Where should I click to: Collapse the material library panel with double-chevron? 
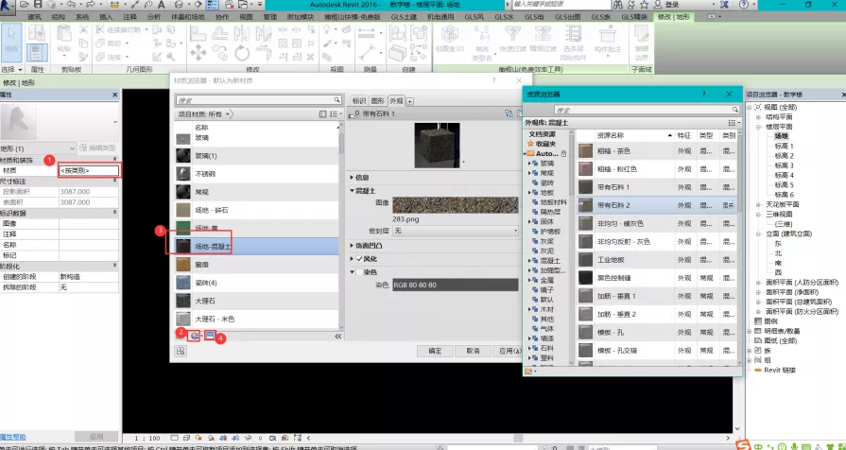point(337,336)
